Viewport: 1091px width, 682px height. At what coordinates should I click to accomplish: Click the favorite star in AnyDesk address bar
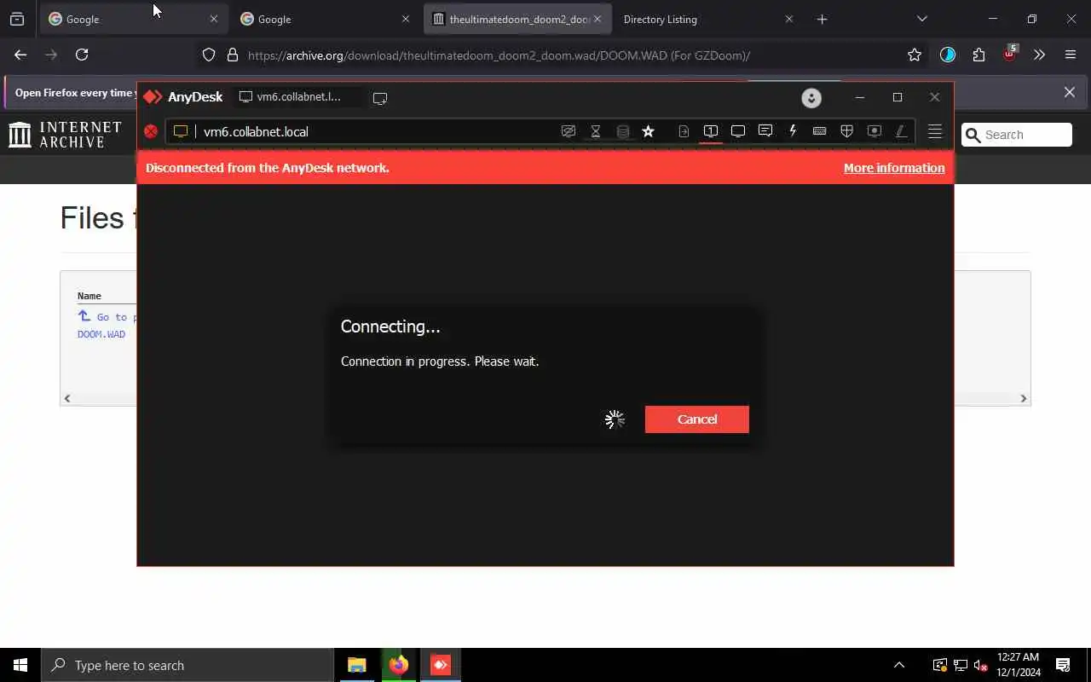[649, 131]
